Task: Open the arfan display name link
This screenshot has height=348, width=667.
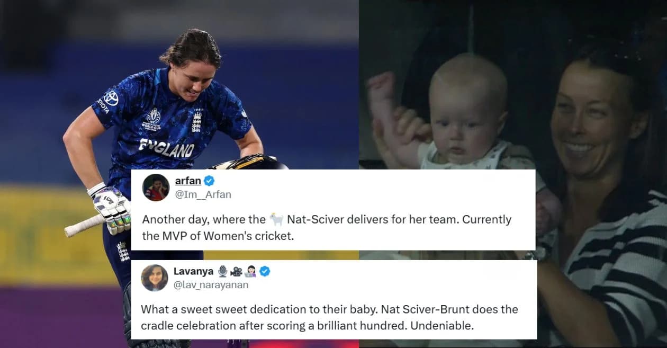Action: click(x=188, y=181)
